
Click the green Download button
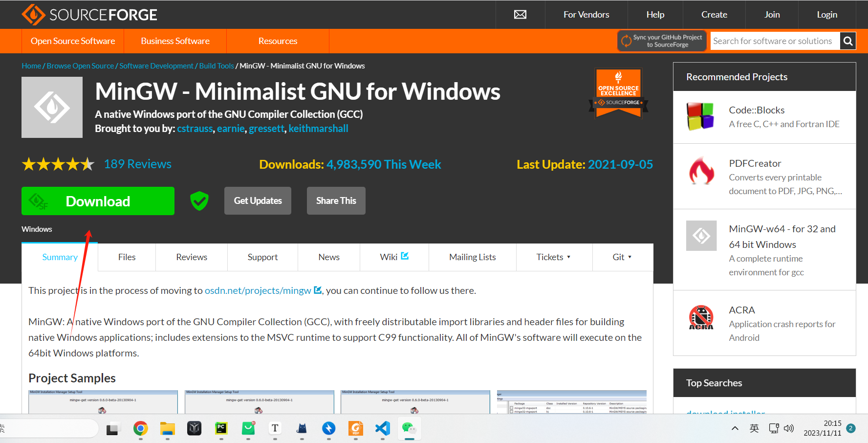pyautogui.click(x=98, y=201)
